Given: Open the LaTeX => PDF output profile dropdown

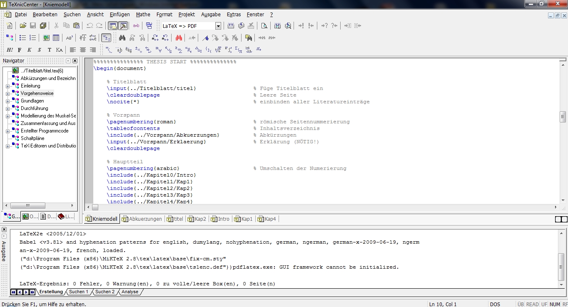Looking at the screenshot, I should 218,26.
